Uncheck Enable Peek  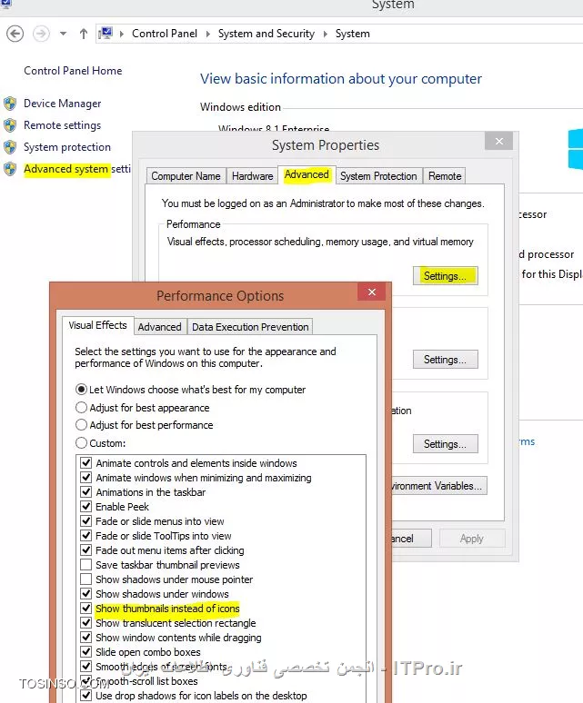(x=86, y=507)
